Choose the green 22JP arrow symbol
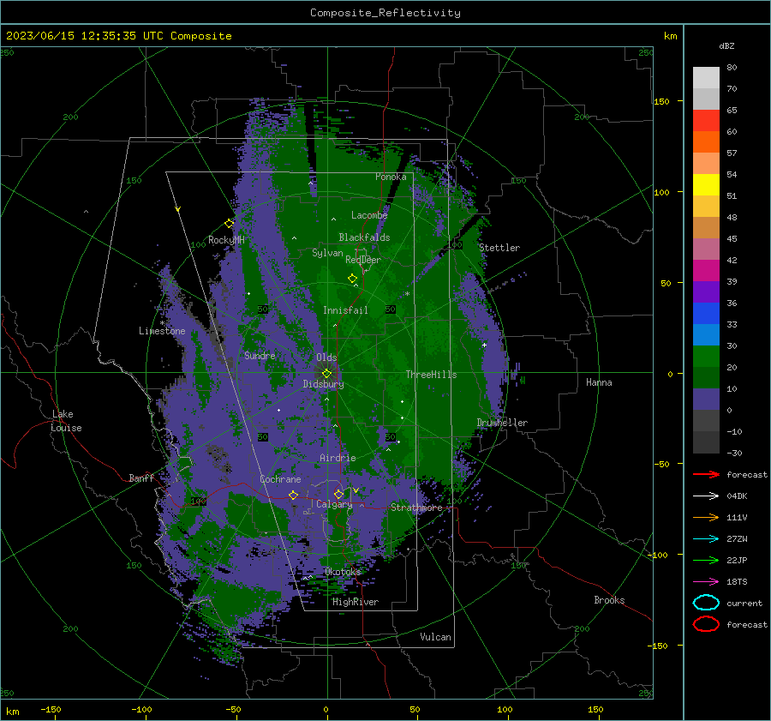771x721 pixels. 706,560
